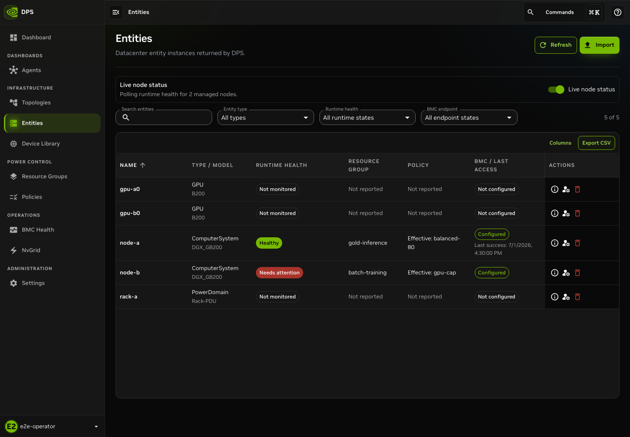The width and height of the screenshot is (630, 437).
Task: Click the Policy column header
Action: (418, 165)
